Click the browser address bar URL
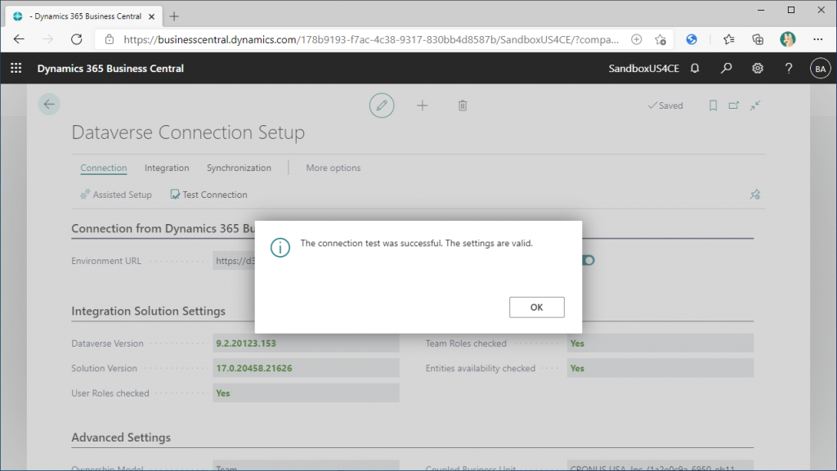The image size is (837, 471). pyautogui.click(x=371, y=39)
